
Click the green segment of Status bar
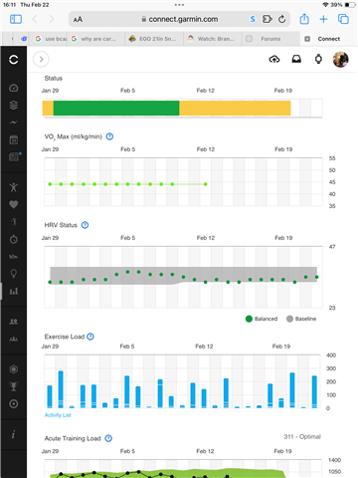coord(116,109)
